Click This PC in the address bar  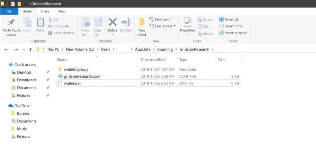[x=53, y=49]
